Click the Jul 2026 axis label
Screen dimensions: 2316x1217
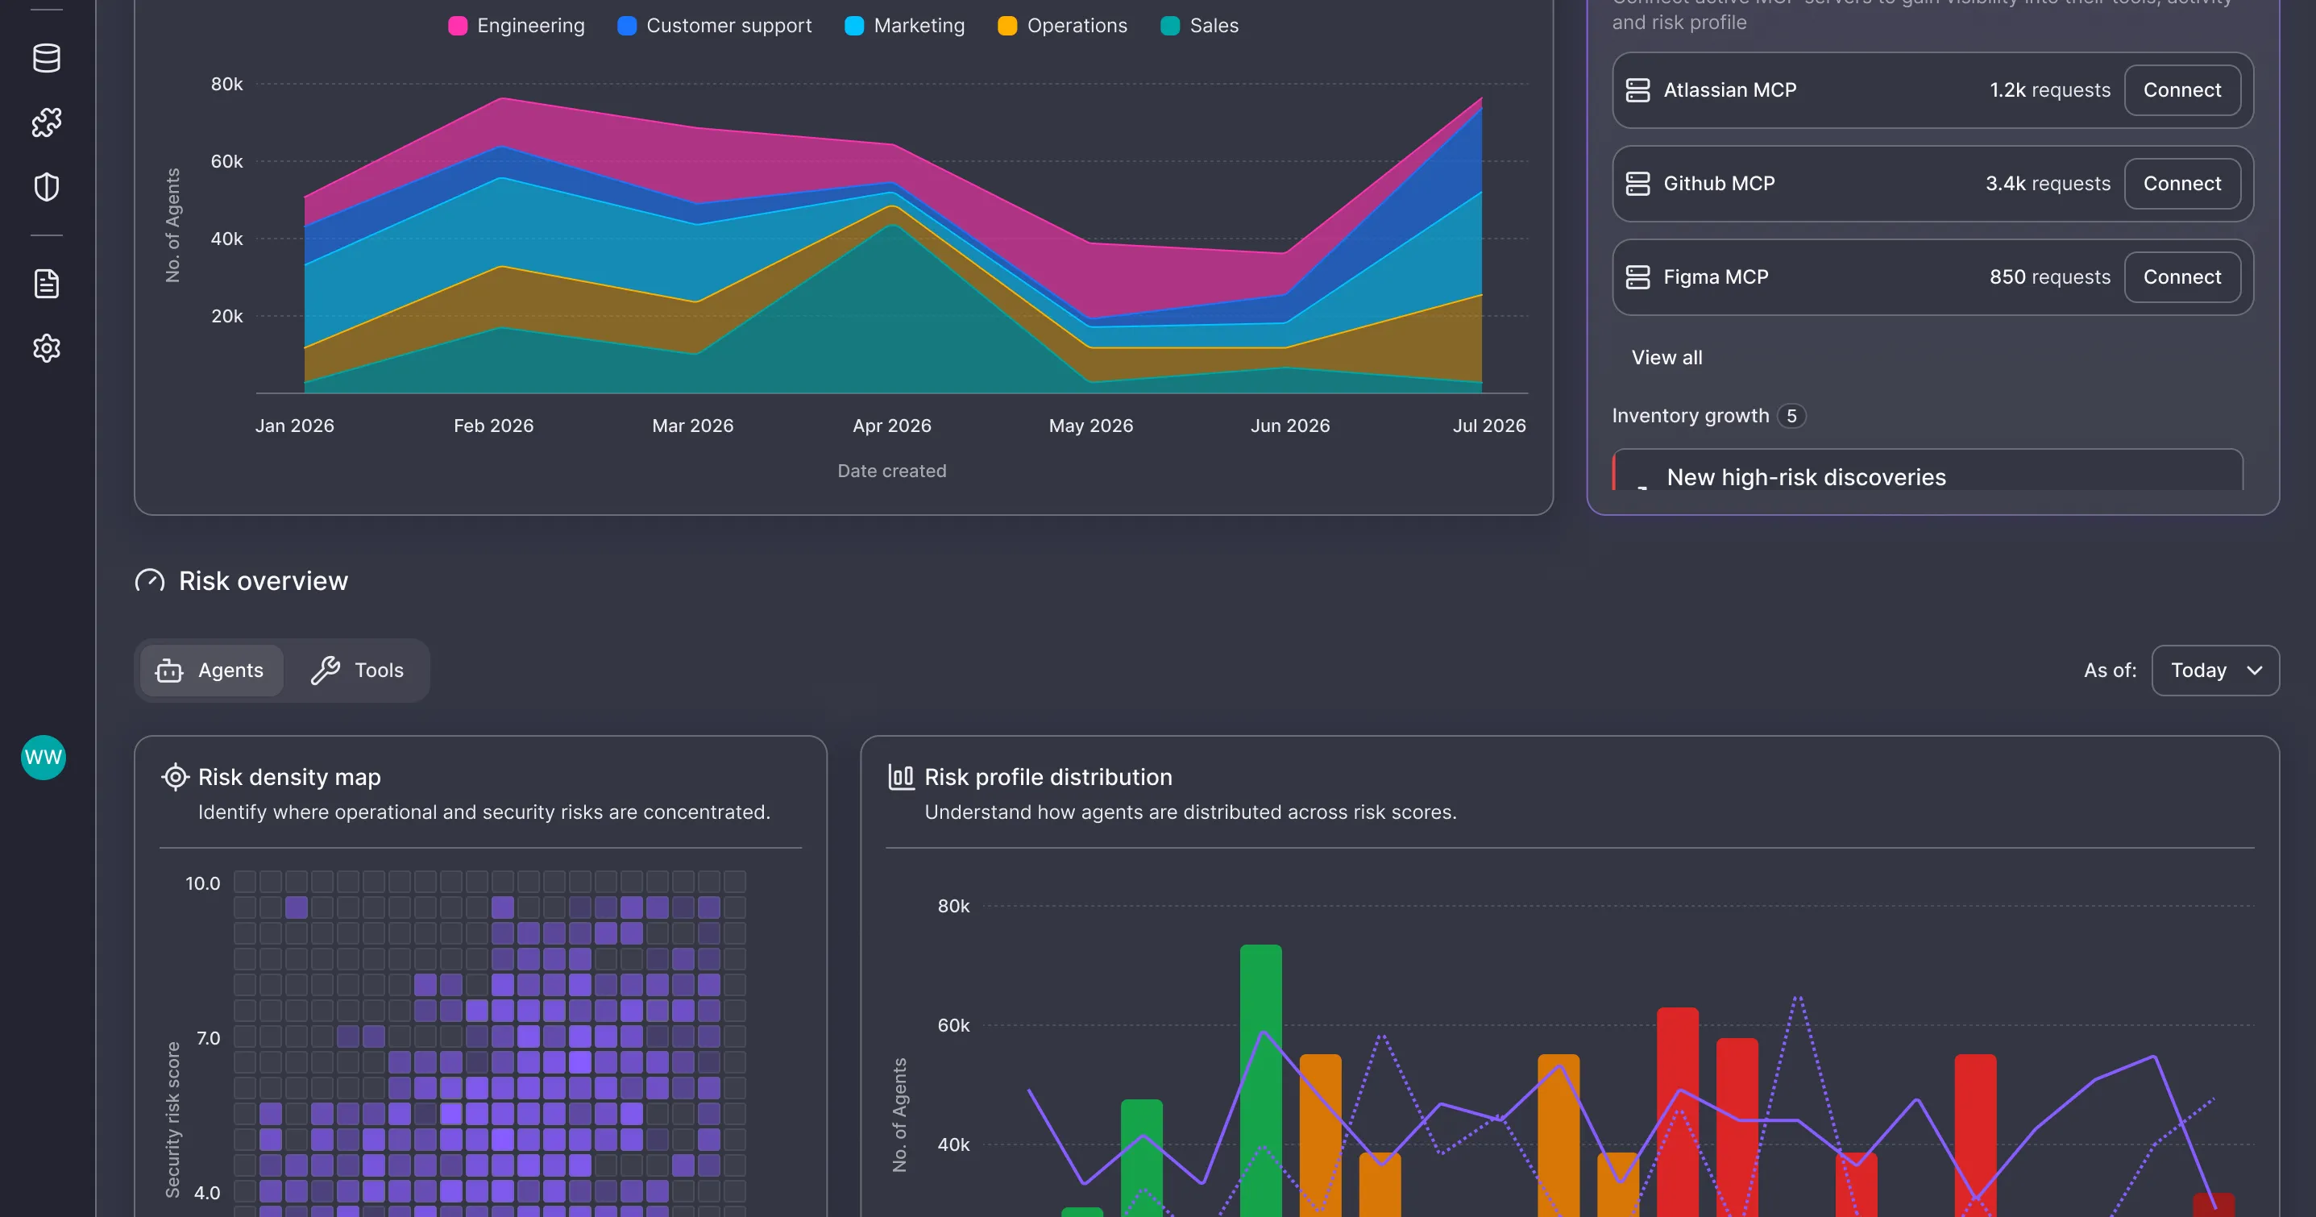pyautogui.click(x=1490, y=426)
